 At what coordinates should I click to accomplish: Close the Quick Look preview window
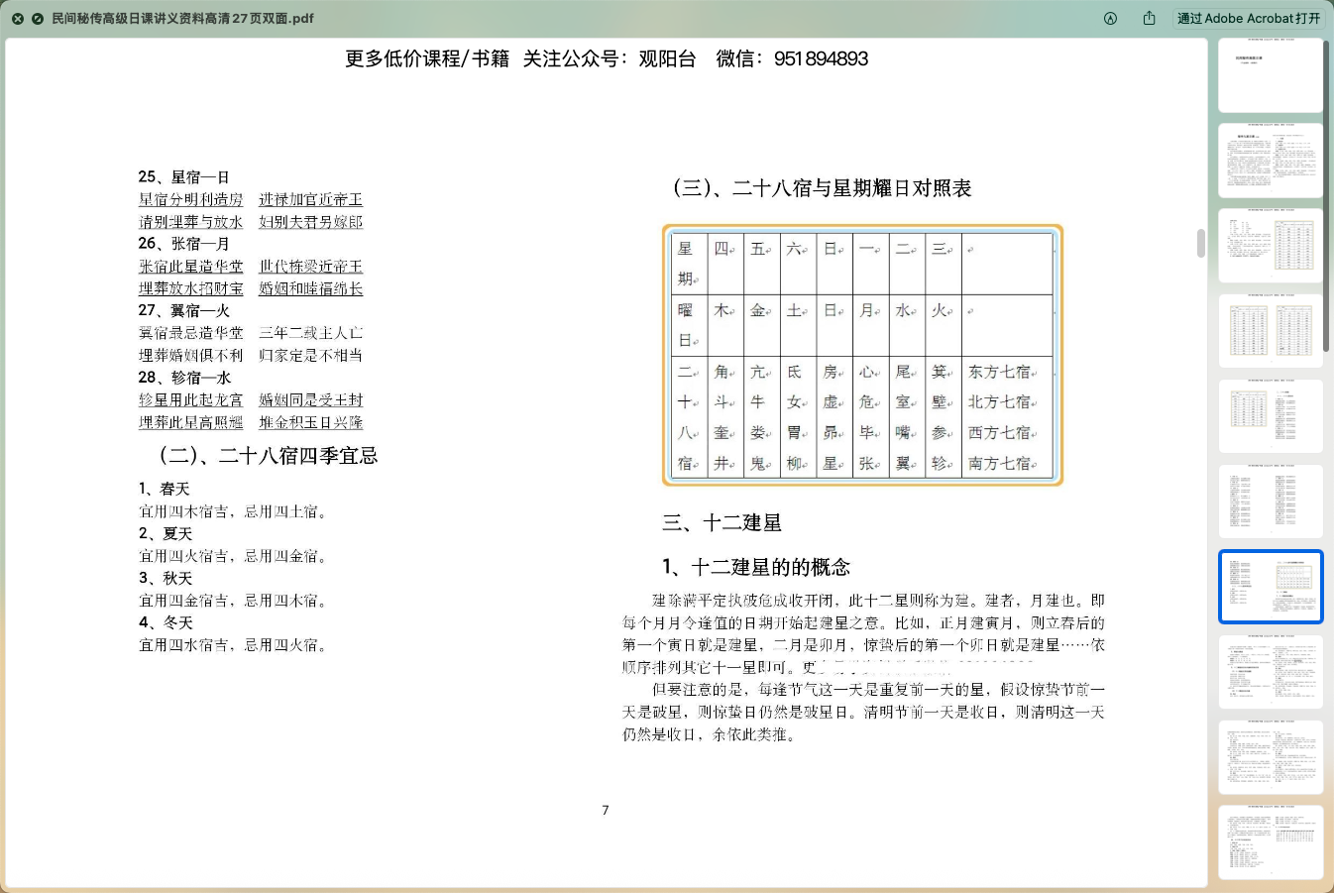click(x=17, y=19)
